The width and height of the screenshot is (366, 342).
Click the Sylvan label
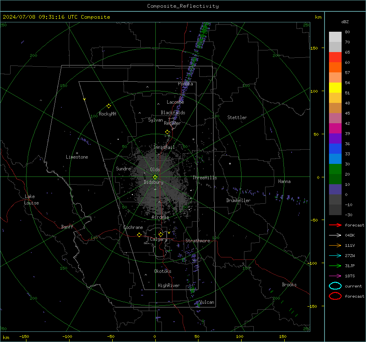[155, 120]
